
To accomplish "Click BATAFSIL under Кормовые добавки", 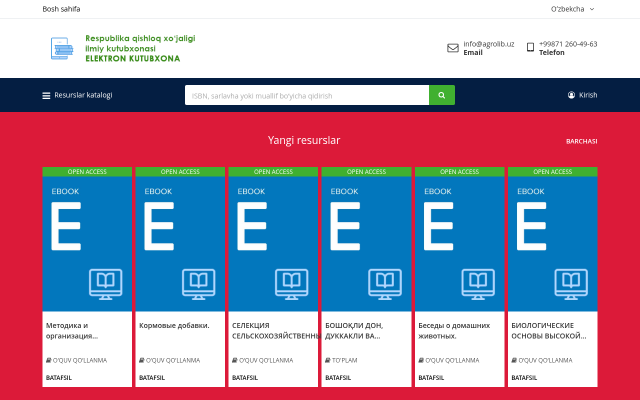I will pyautogui.click(x=152, y=378).
